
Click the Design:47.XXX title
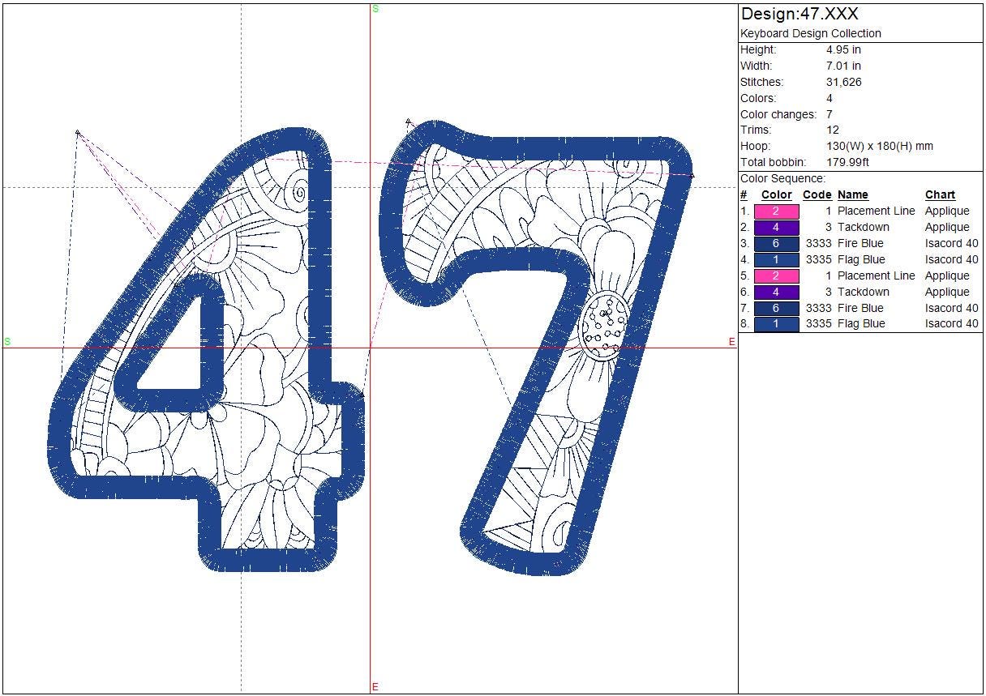(799, 14)
